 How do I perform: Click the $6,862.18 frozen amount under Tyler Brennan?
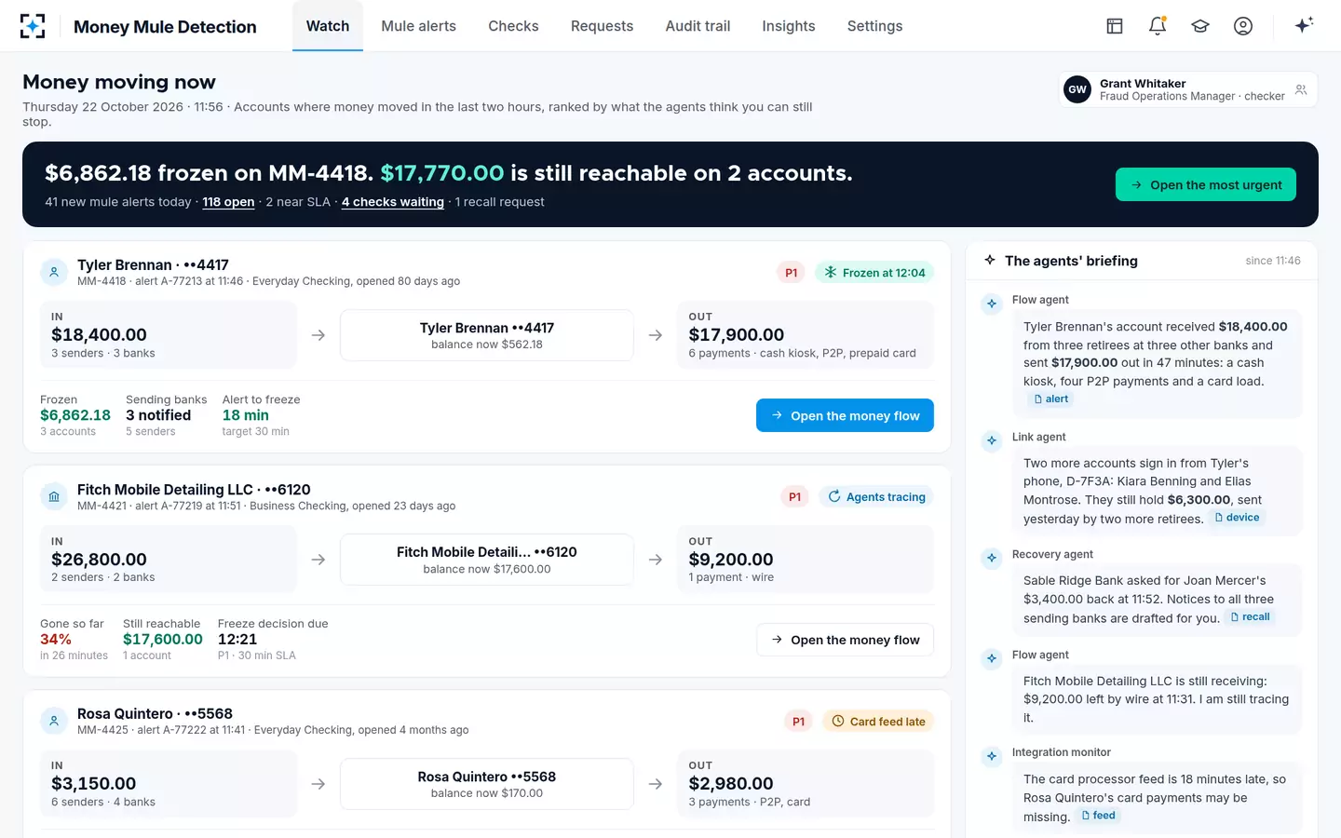75,415
